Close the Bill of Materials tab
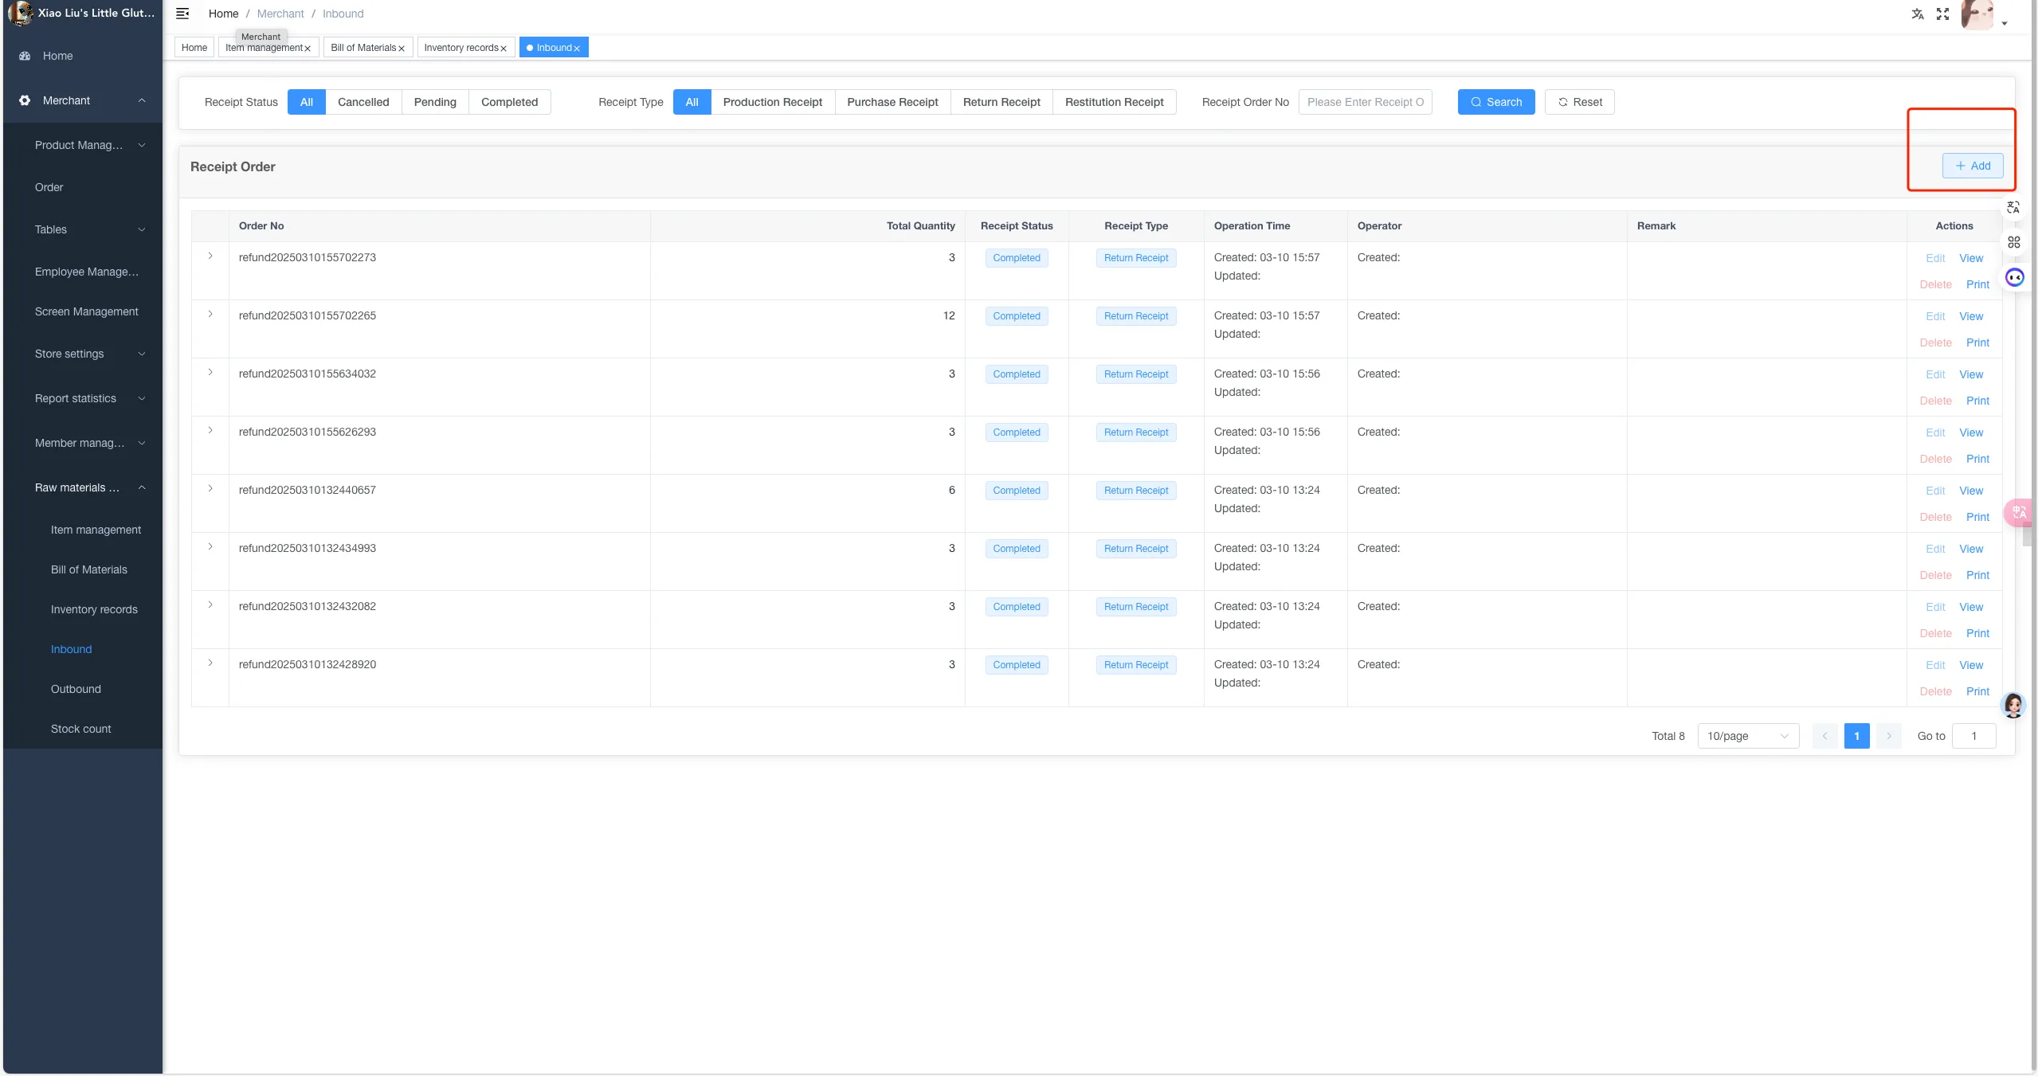2038x1076 pixels. (402, 49)
